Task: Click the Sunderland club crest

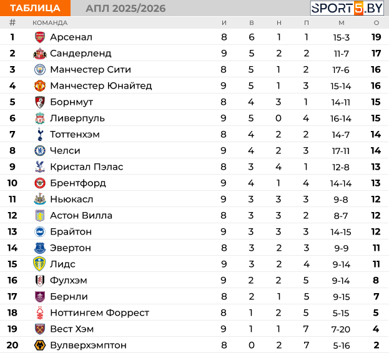Action: click(x=40, y=53)
